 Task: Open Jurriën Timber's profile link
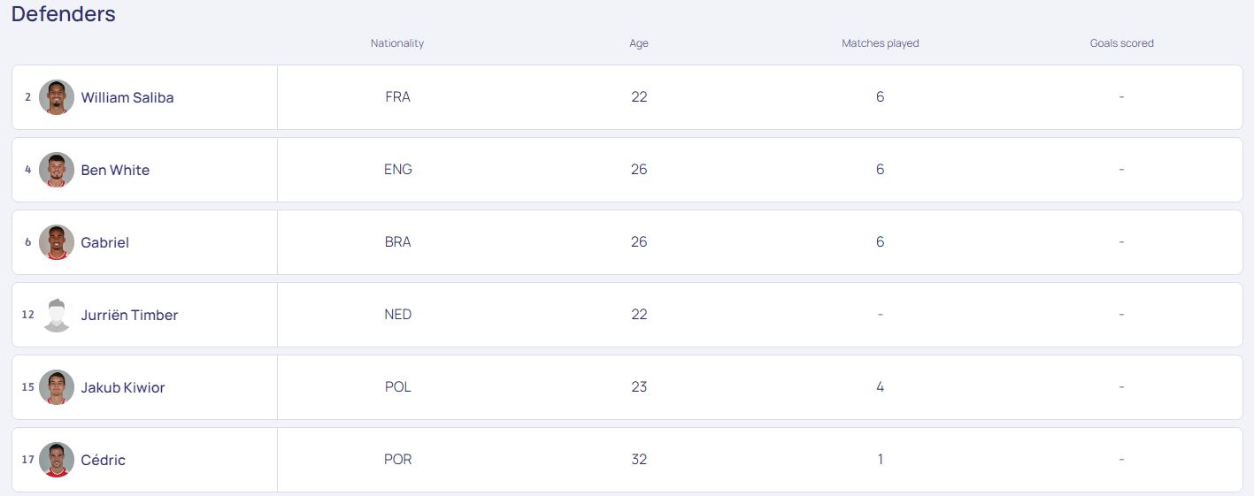pyautogui.click(x=129, y=315)
